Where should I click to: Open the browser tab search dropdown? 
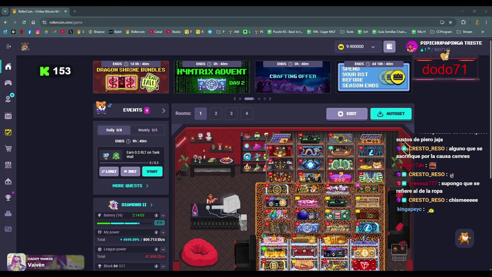point(5,11)
